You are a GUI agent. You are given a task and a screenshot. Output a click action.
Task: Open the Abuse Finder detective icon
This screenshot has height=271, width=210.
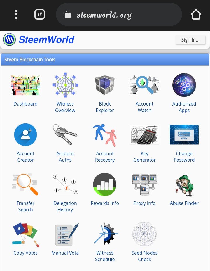(x=184, y=186)
